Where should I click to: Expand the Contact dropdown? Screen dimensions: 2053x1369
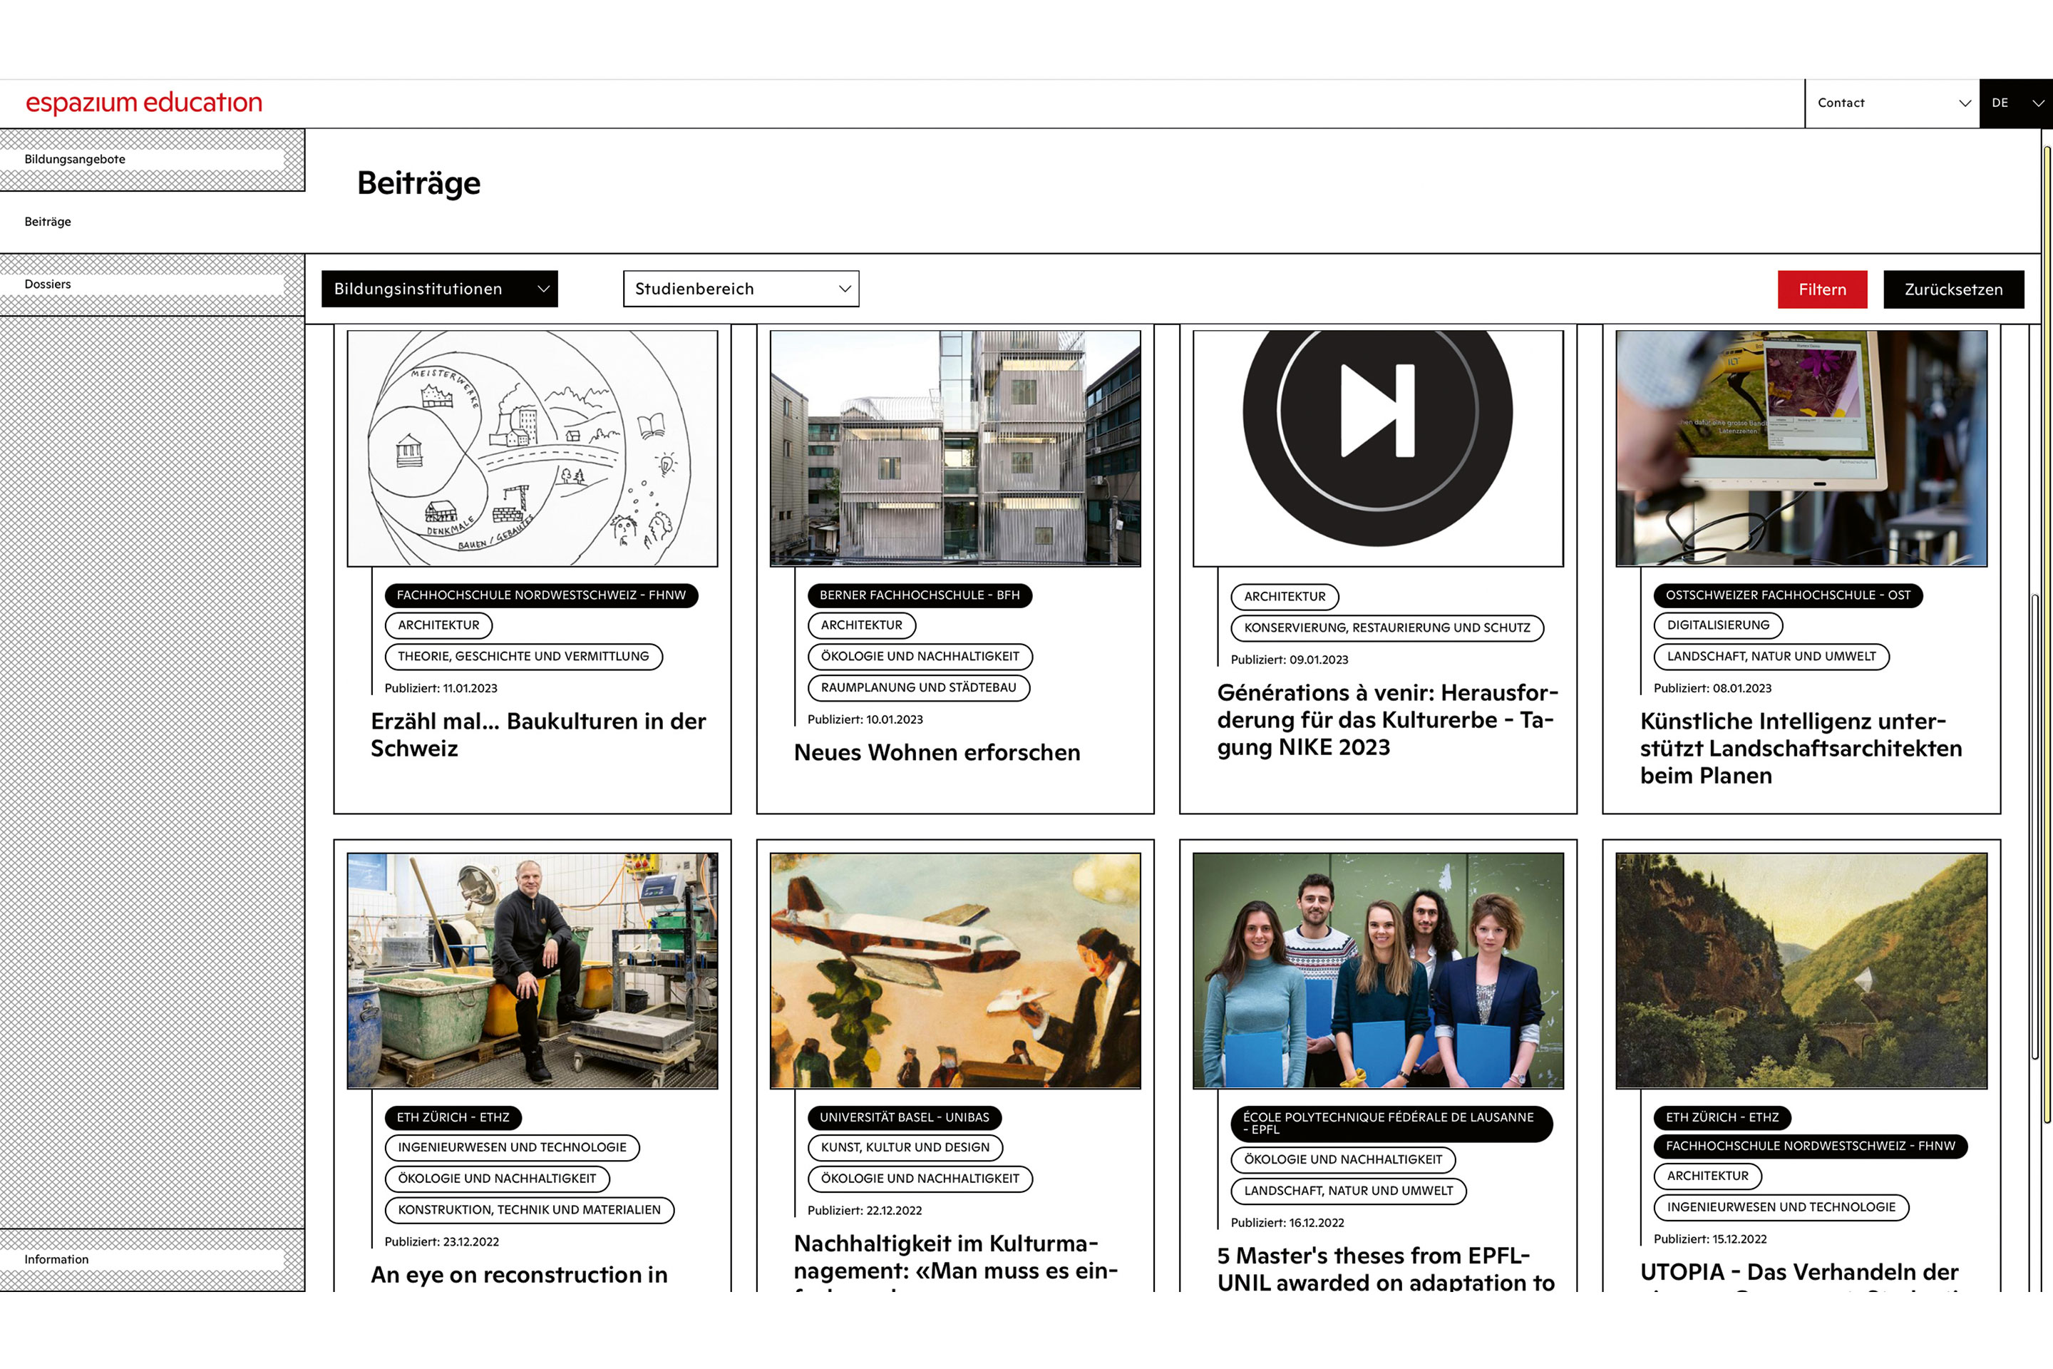pyautogui.click(x=1891, y=103)
